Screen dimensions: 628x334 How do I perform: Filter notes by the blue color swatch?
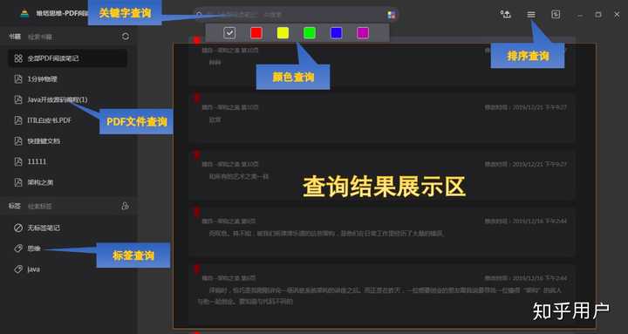pyautogui.click(x=336, y=33)
